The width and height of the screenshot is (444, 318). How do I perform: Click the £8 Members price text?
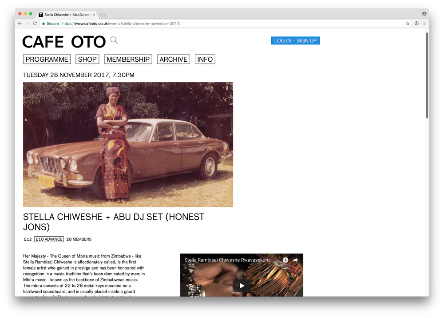pos(79,239)
